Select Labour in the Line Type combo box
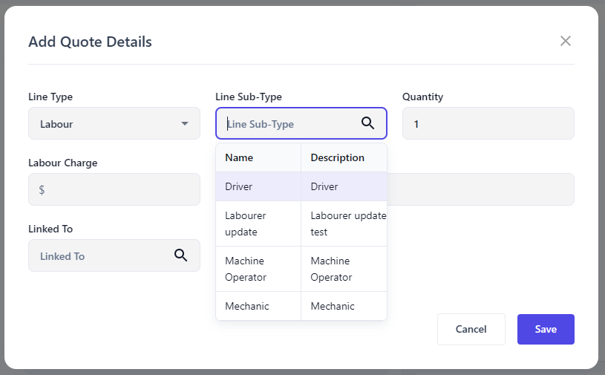 (x=104, y=123)
